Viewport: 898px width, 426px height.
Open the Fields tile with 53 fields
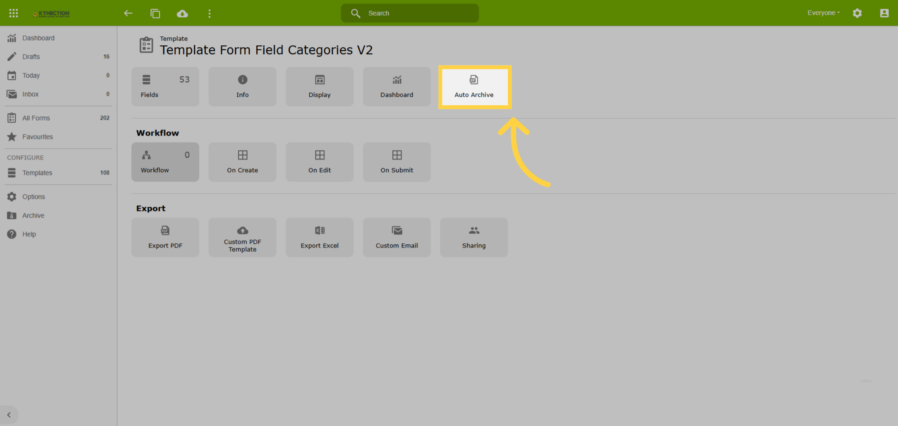pyautogui.click(x=165, y=87)
